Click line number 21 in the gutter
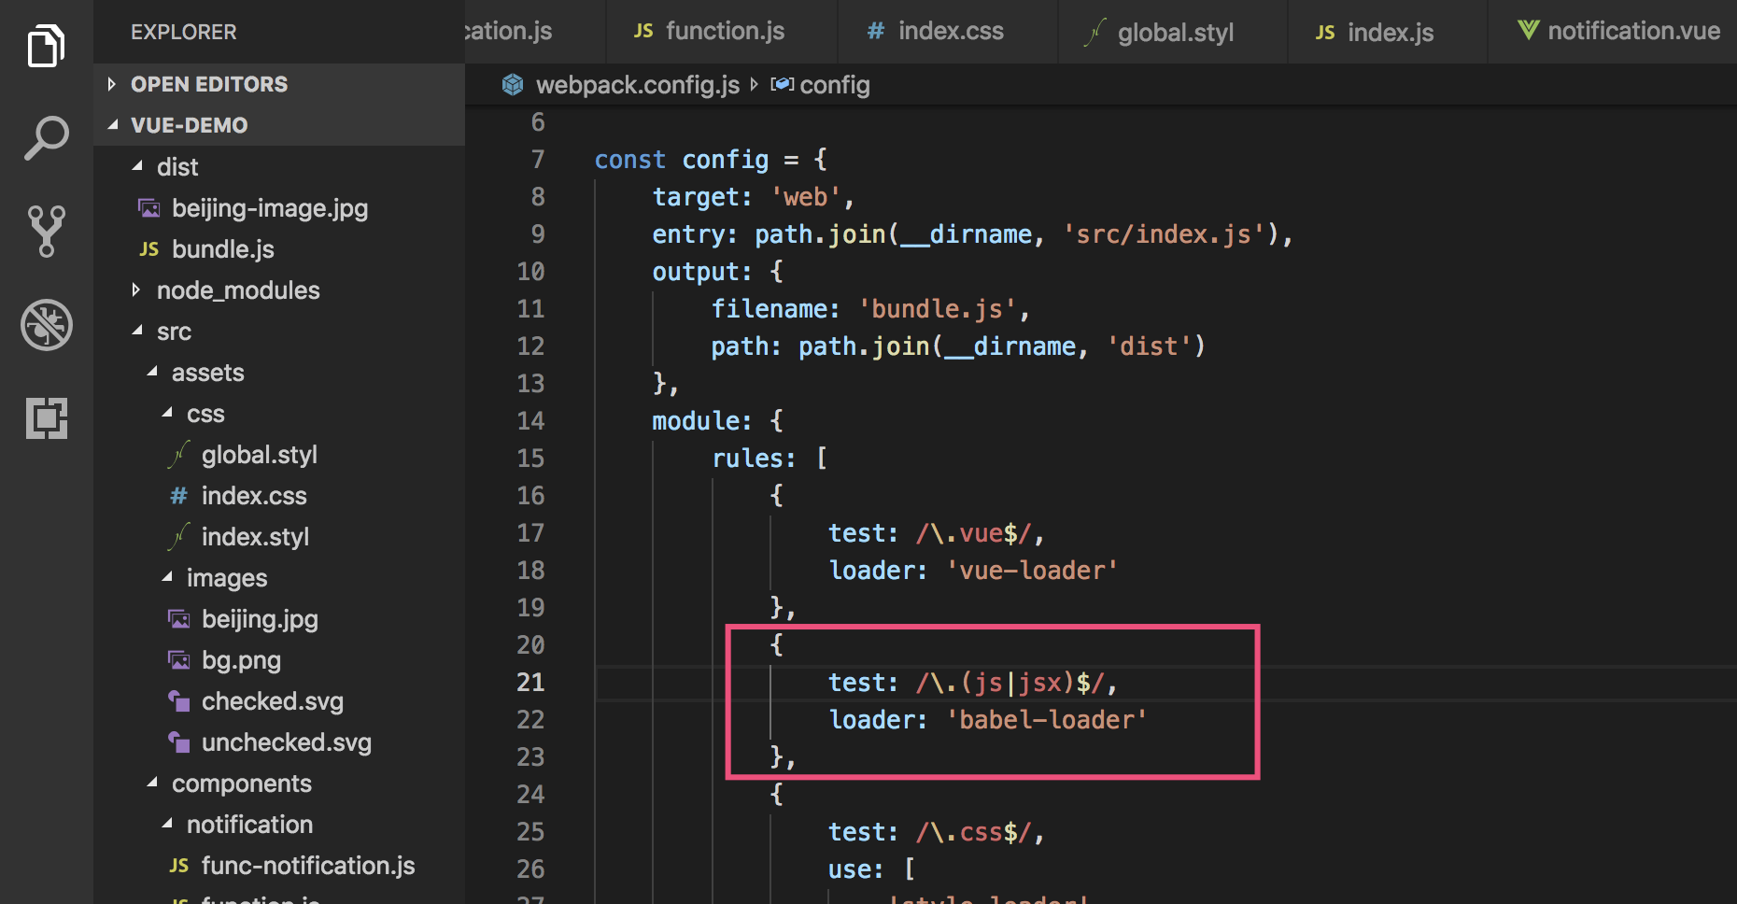Image resolution: width=1737 pixels, height=904 pixels. pyautogui.click(x=530, y=682)
